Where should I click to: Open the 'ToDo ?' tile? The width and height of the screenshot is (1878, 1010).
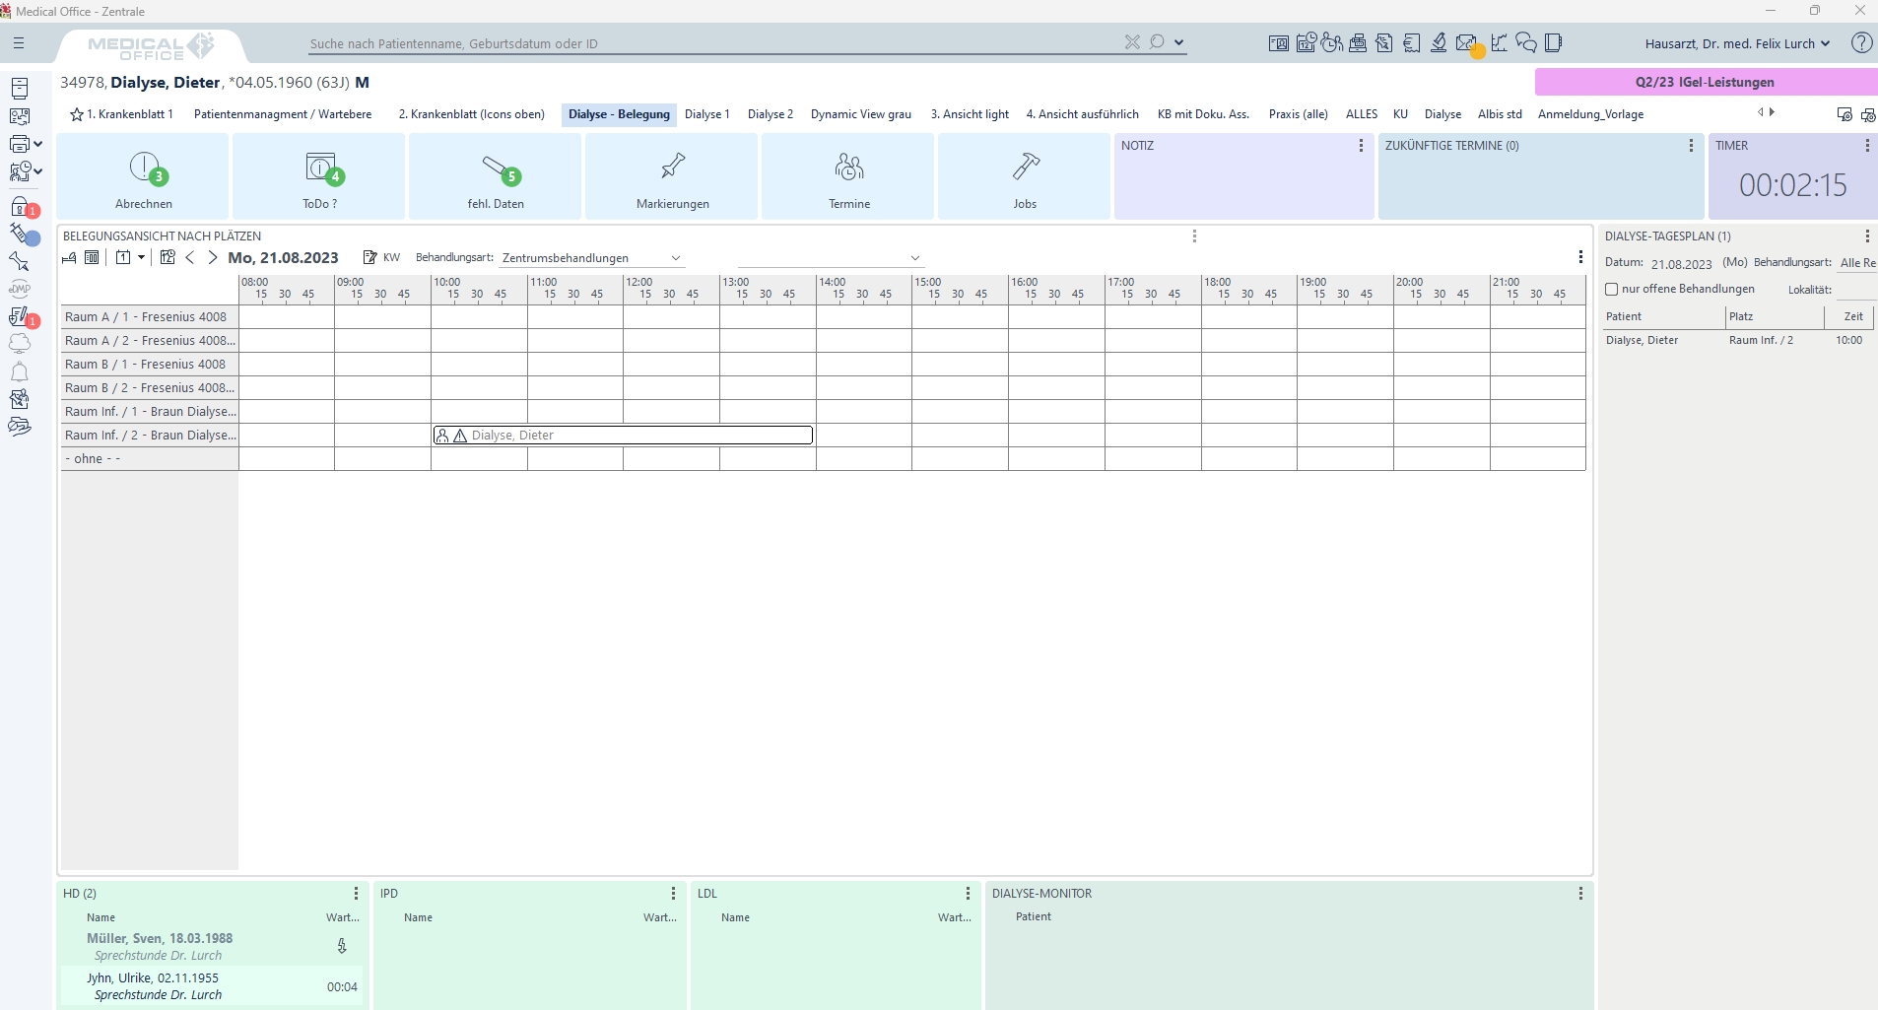[319, 176]
